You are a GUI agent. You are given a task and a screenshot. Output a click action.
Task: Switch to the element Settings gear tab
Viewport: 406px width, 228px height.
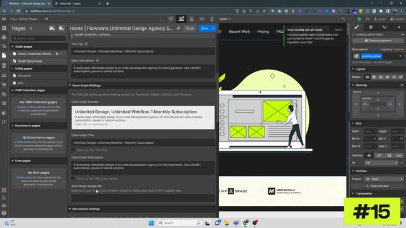point(370,27)
